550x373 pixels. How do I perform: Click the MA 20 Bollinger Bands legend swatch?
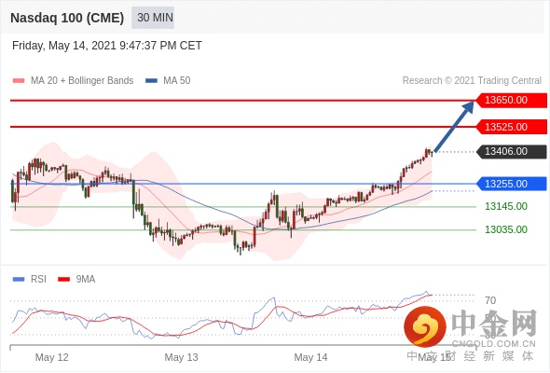(x=19, y=81)
